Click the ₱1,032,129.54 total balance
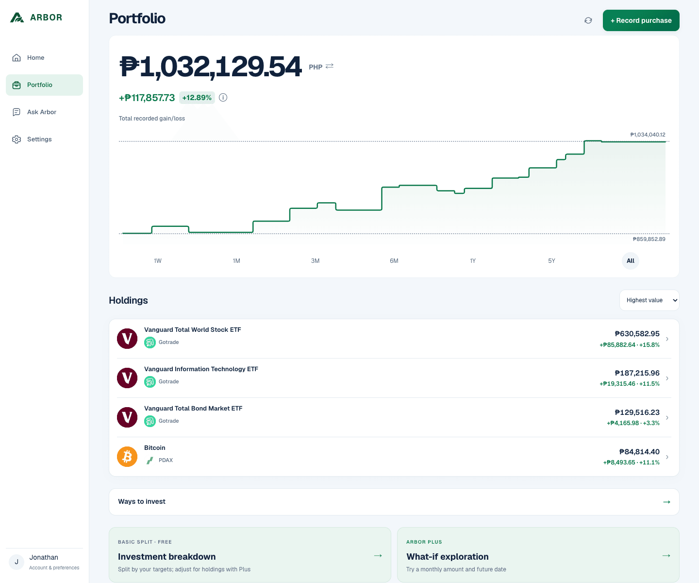699x583 pixels. coord(211,67)
